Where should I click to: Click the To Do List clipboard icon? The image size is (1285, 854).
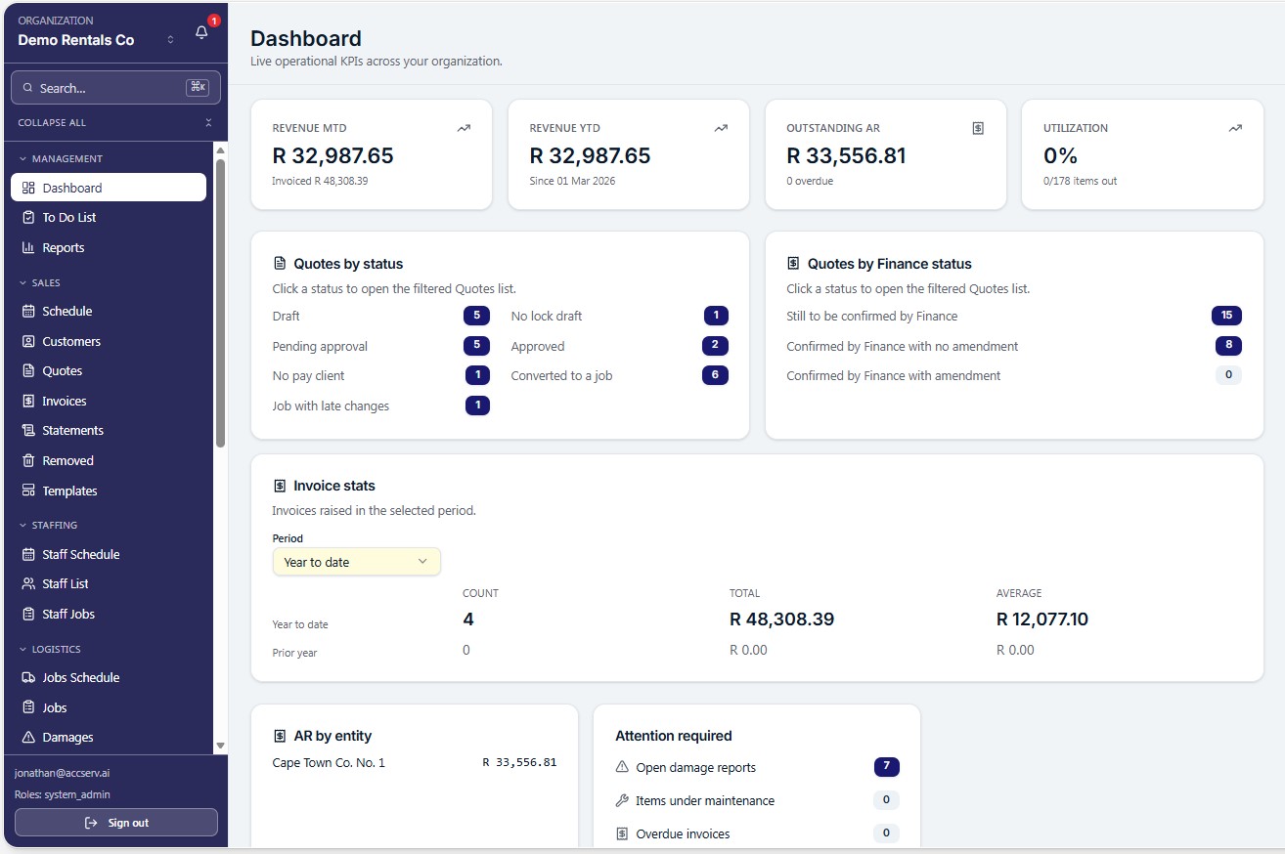click(x=28, y=217)
